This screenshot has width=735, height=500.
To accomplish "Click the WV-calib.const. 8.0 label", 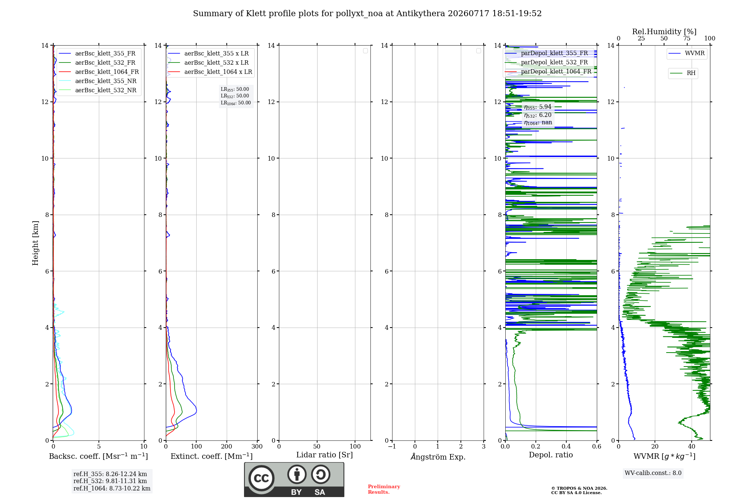I will pyautogui.click(x=653, y=473).
